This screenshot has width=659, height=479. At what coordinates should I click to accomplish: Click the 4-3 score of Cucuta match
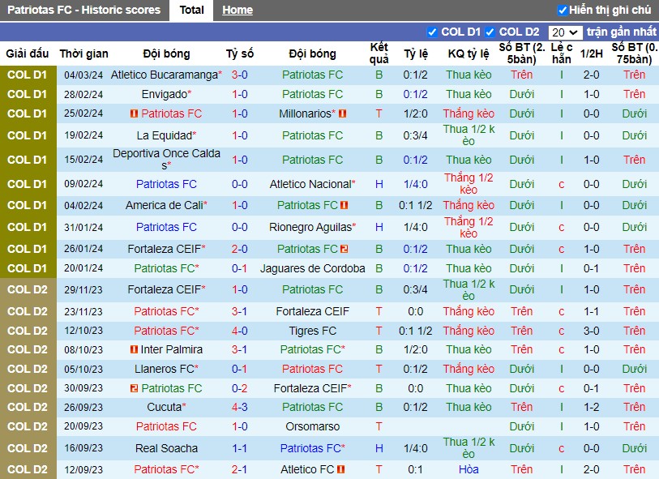(240, 407)
